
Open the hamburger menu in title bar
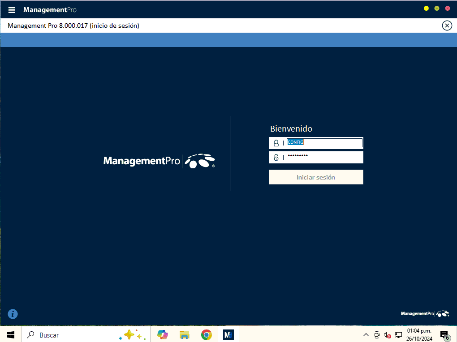[x=12, y=10]
